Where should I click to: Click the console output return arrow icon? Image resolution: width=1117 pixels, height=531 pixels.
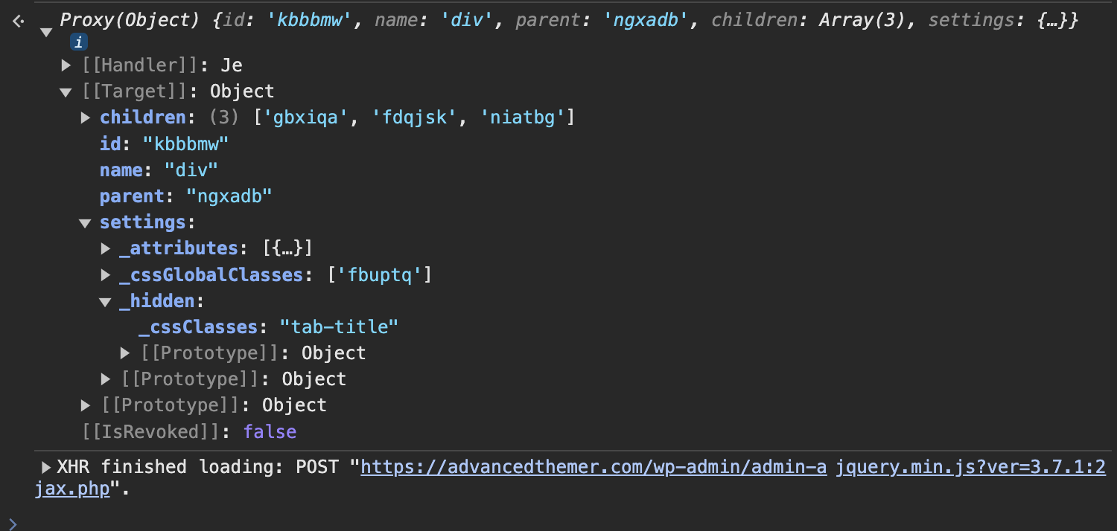[x=19, y=21]
